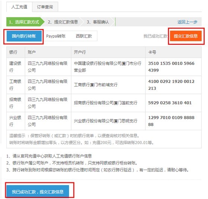Click the blue 我已成功汇款，提交汇款信息 button
208x199 pixels.
pos(38,192)
